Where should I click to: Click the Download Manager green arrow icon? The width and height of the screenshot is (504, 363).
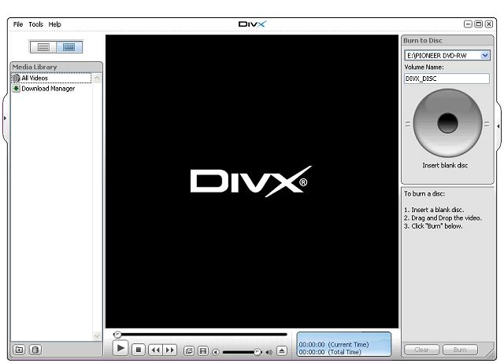[16, 89]
